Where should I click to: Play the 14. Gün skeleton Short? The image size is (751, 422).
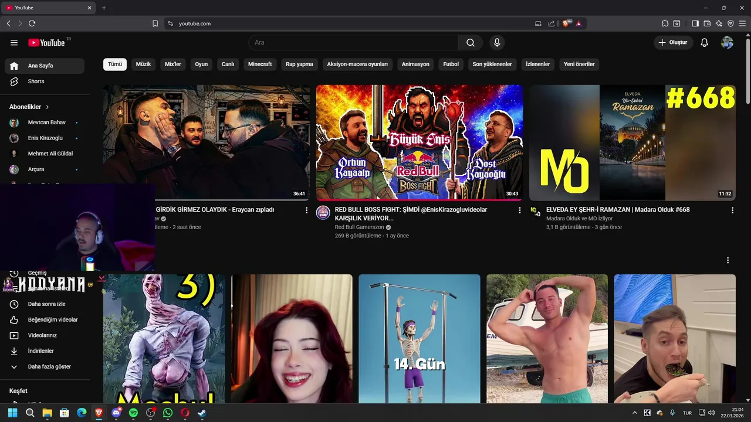(x=420, y=339)
